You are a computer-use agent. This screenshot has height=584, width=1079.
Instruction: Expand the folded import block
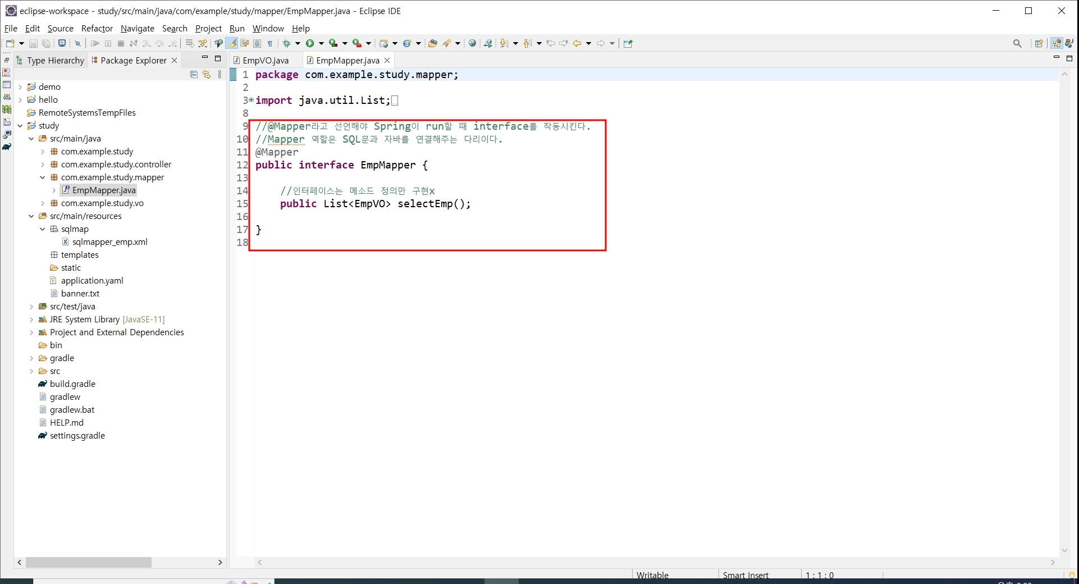click(x=251, y=100)
